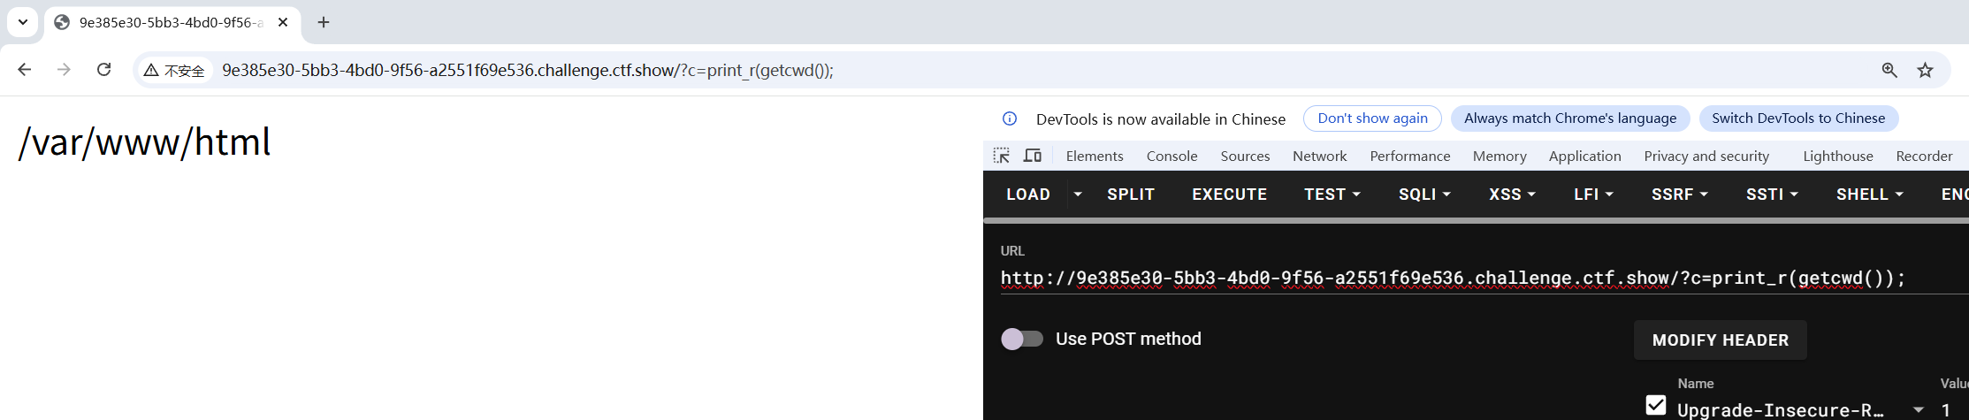This screenshot has width=1969, height=420.
Task: Open the tab search chevron
Action: click(x=23, y=22)
